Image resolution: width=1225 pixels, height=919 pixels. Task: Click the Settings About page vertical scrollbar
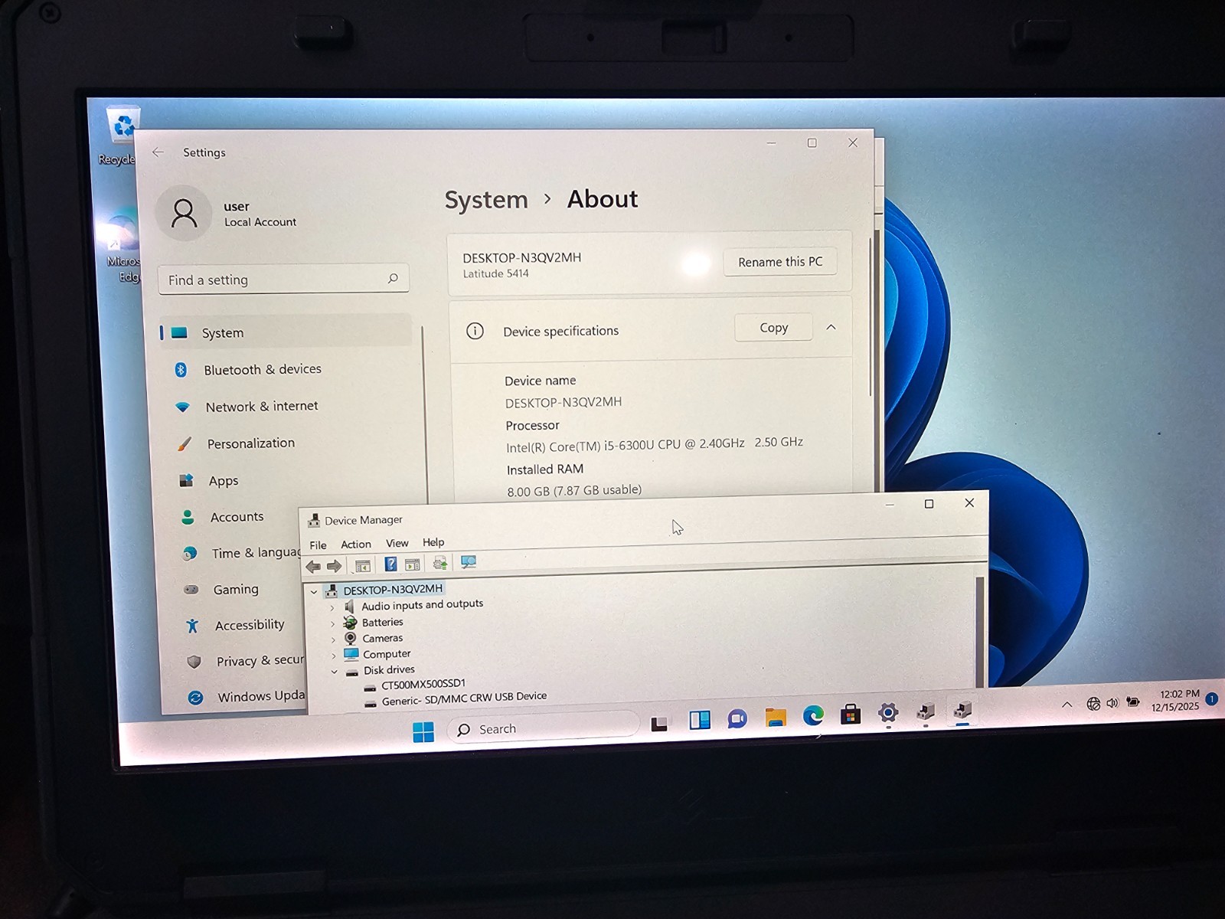[870, 316]
